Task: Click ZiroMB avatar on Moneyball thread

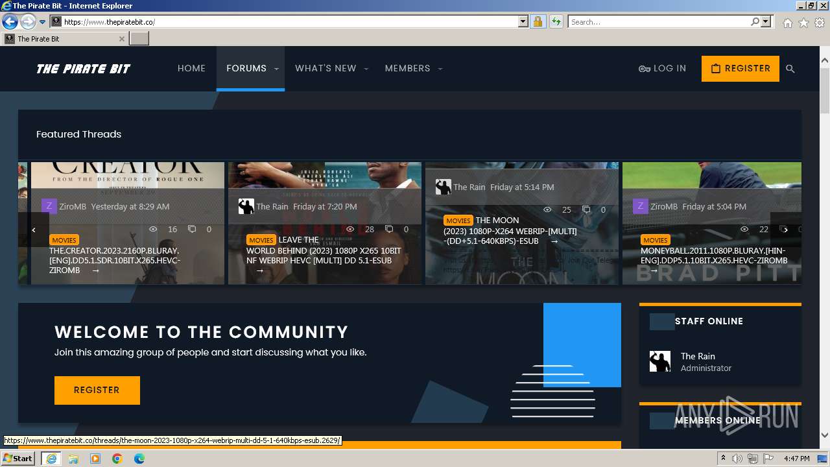Action: [640, 206]
